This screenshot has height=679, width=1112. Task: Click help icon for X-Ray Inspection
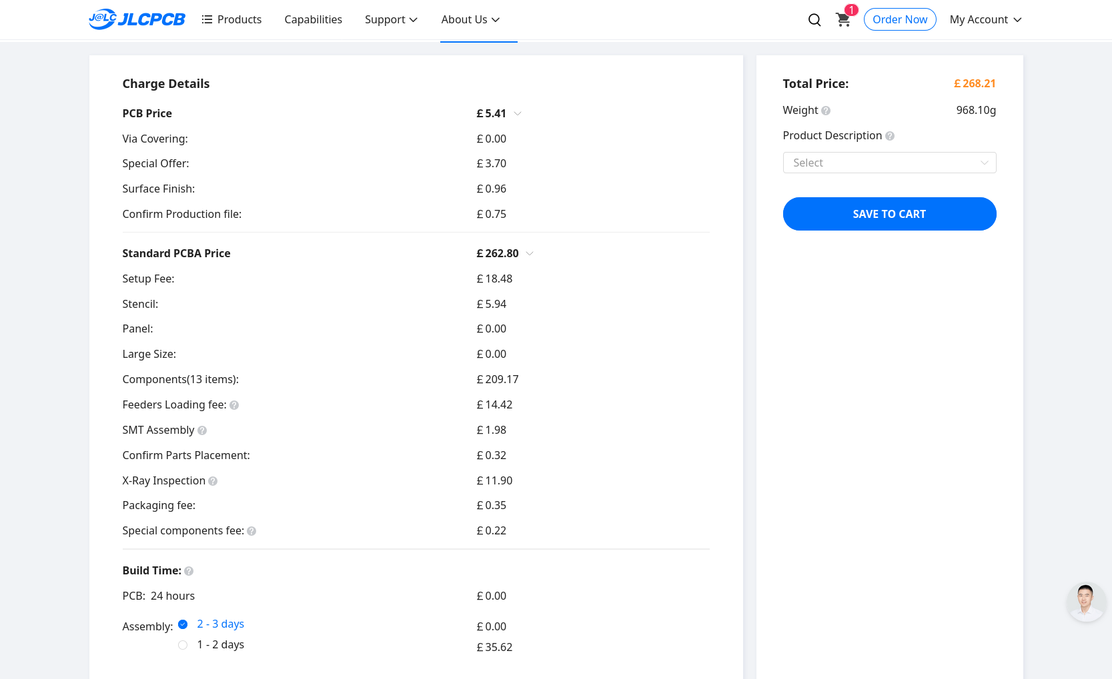(x=213, y=481)
